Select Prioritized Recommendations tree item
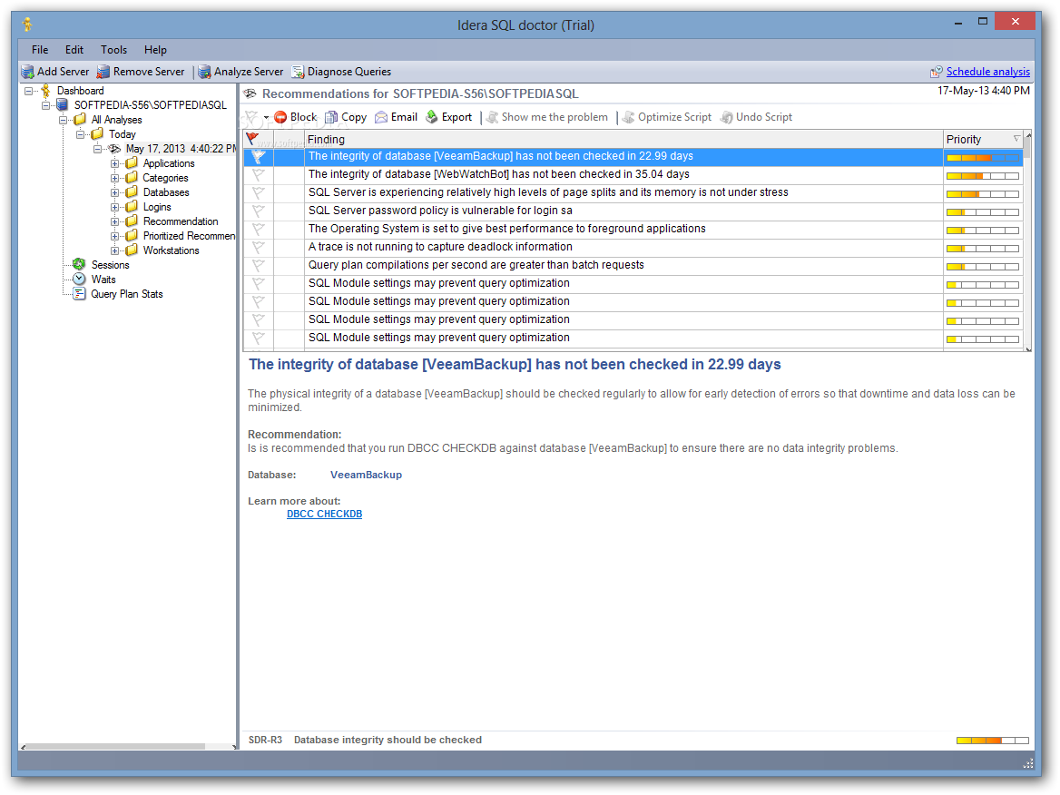 189,235
